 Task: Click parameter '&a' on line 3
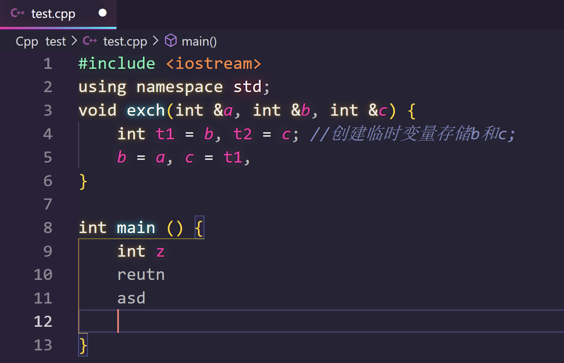[223, 110]
